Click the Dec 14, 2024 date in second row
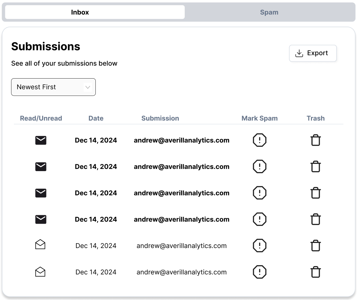This screenshot has height=300, width=358. [x=96, y=167]
